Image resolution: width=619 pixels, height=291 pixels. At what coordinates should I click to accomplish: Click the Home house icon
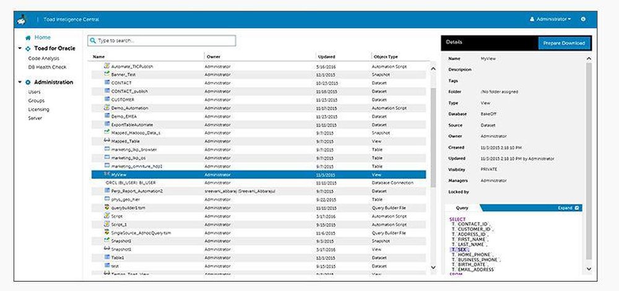[28, 38]
